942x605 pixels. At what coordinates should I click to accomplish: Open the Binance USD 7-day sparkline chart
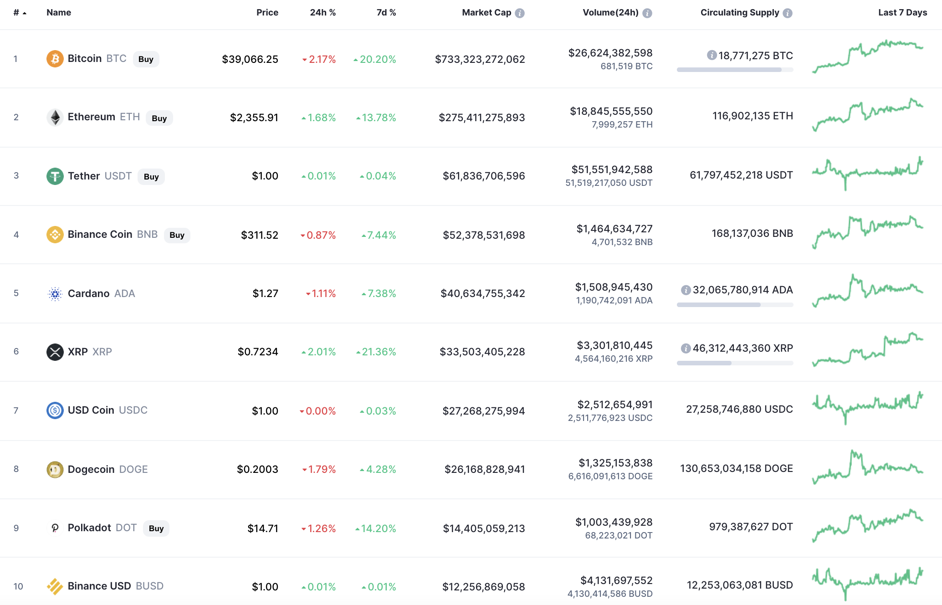(x=868, y=584)
